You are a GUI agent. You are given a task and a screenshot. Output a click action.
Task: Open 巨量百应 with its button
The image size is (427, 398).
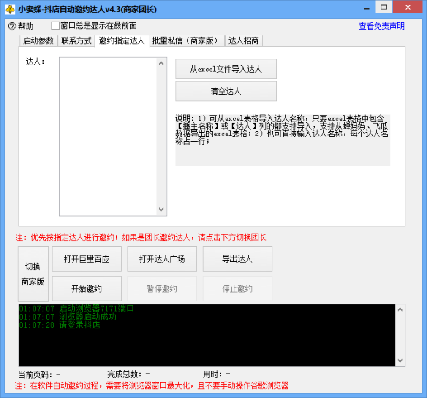87,258
